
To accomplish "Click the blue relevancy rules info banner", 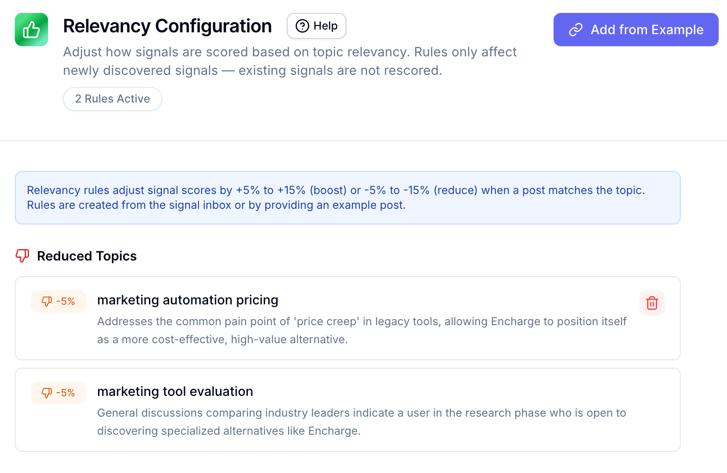I will 348,198.
